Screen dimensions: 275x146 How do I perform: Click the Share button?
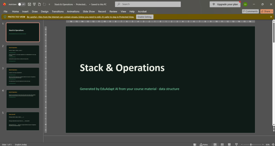point(267,11)
